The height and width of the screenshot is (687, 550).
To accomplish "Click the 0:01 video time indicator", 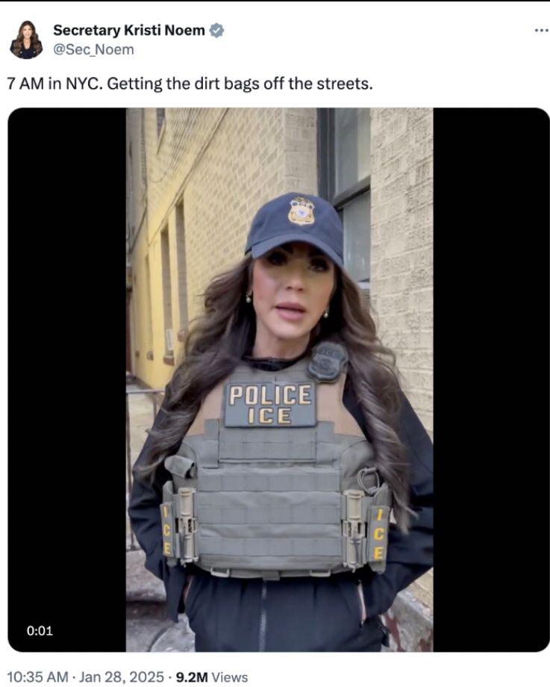I will click(40, 630).
